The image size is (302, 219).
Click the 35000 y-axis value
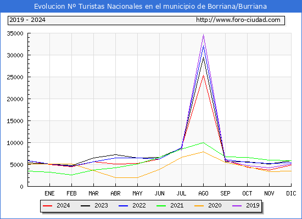click(15, 33)
